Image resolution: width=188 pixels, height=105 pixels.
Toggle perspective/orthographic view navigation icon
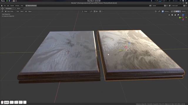pyautogui.click(x=169, y=15)
